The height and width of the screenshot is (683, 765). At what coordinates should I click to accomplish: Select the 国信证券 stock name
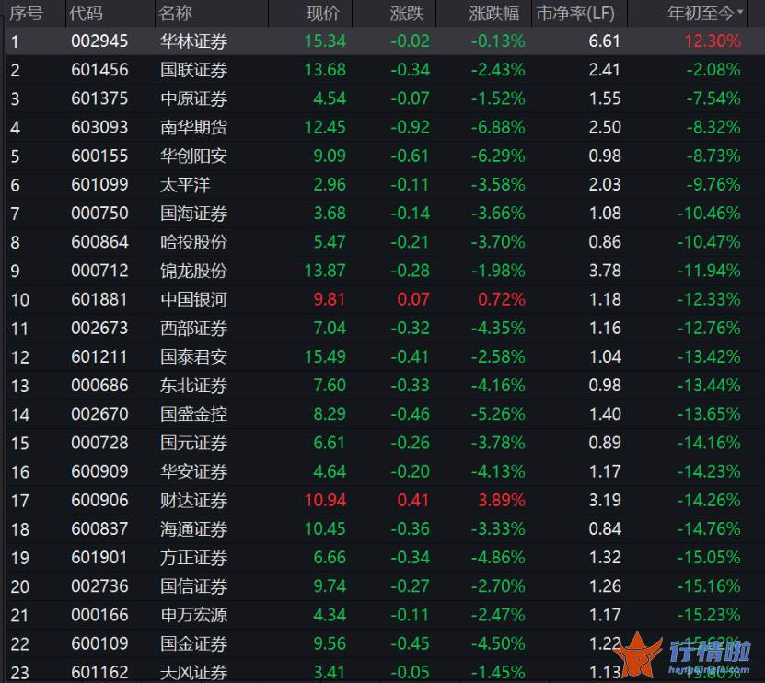pyautogui.click(x=193, y=586)
